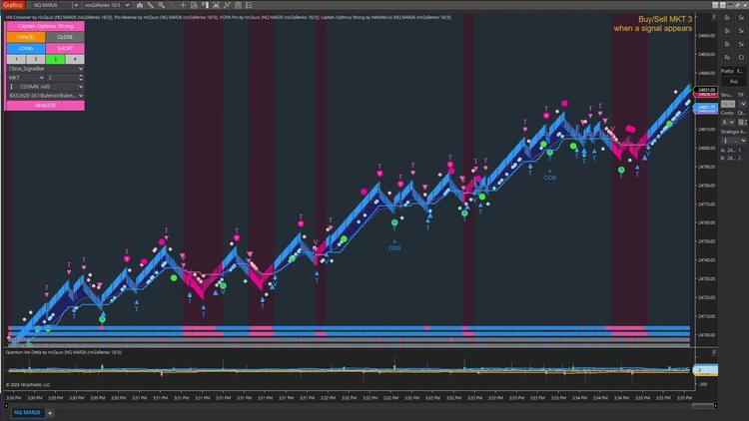Open the NQ MAR26 instrument selector dropdown
749x421 pixels.
[76, 5]
